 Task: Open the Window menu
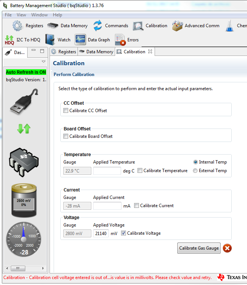[x=39, y=15]
